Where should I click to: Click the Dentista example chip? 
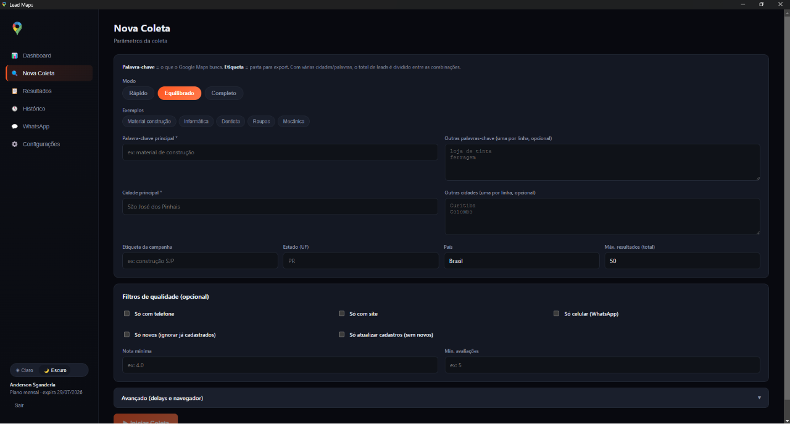click(x=231, y=122)
